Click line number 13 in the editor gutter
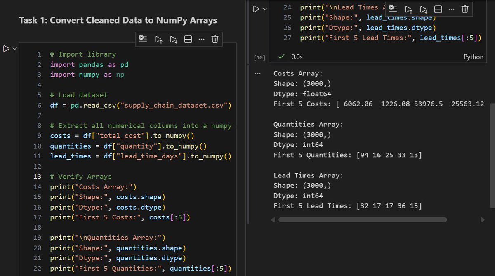Image resolution: width=495 pixels, height=276 pixels. click(38, 176)
